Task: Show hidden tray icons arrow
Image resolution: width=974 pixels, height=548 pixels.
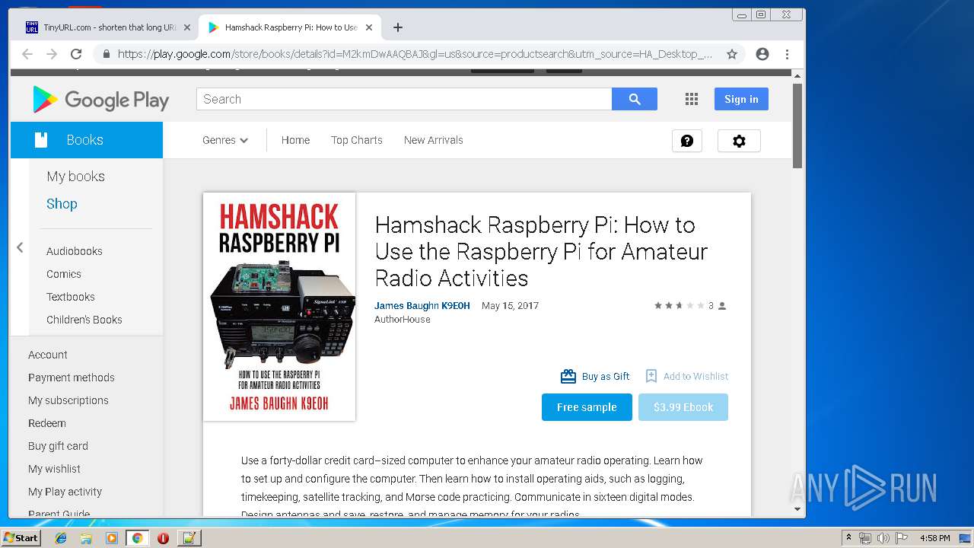Action: (849, 538)
